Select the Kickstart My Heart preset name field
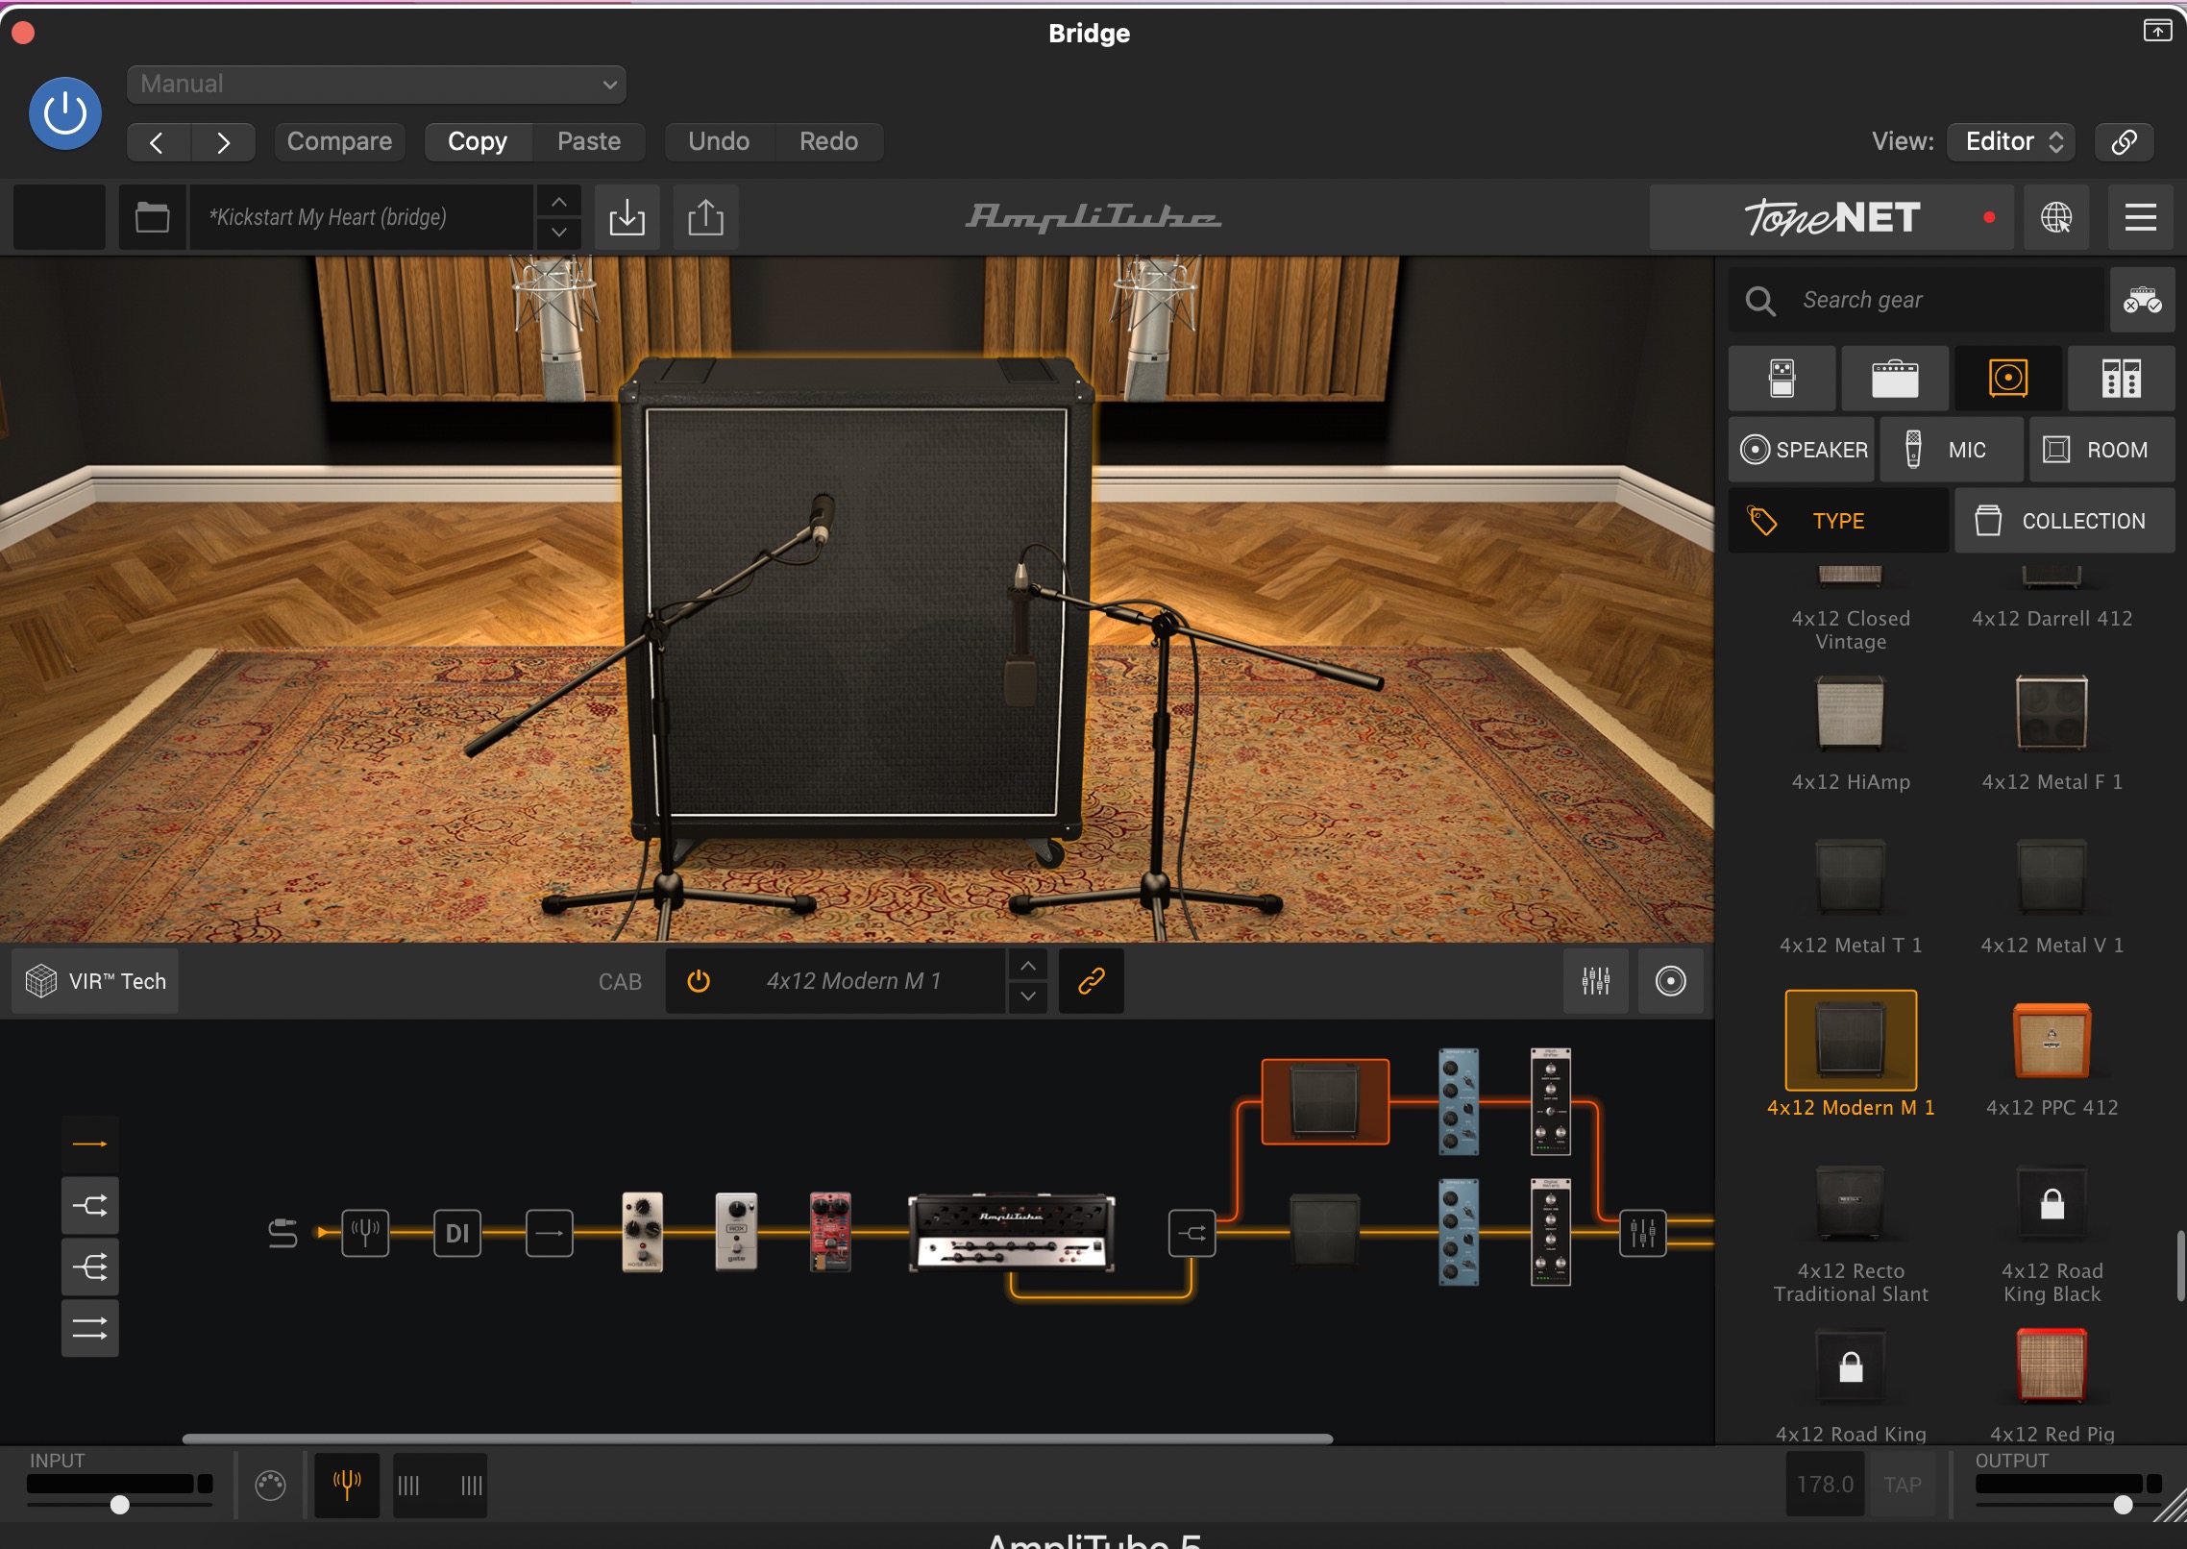Viewport: 2187px width, 1549px height. [361, 217]
